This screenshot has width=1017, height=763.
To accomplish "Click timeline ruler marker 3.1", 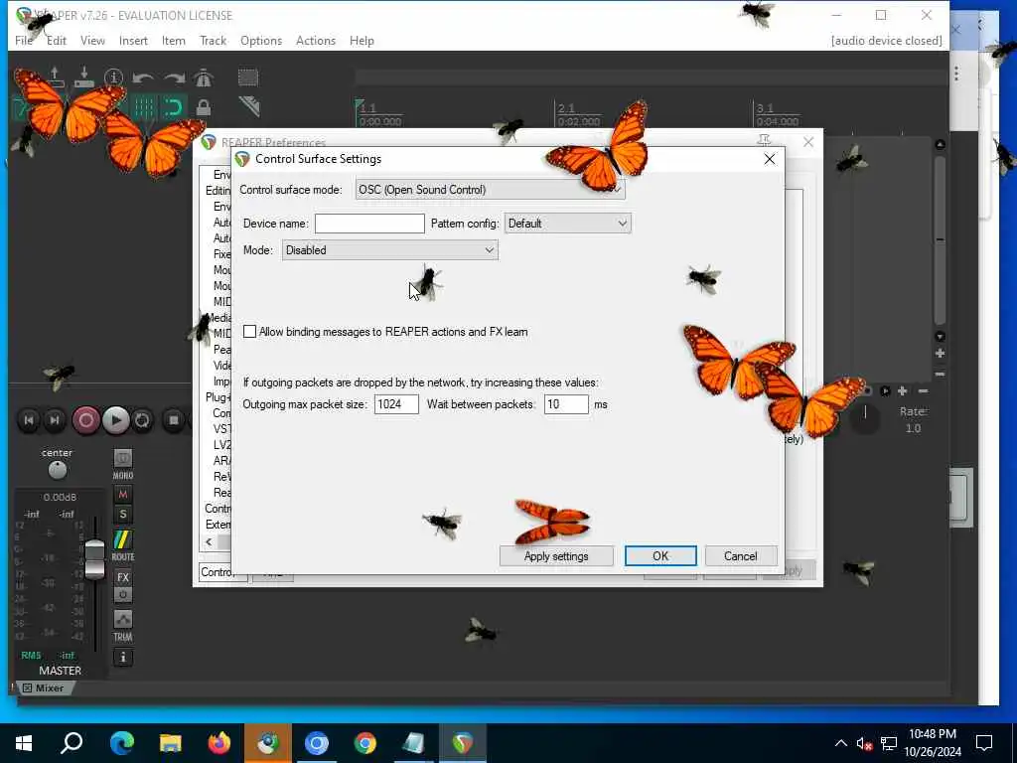I will click(766, 108).
